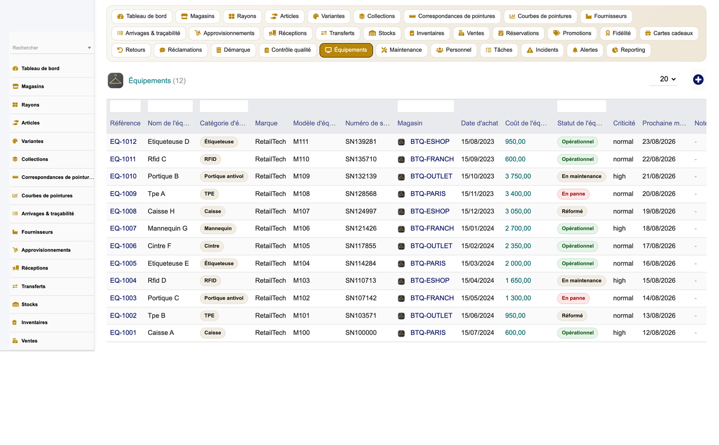Screen dimensions: 719x445
Task: Open Incidents via the warning triangle icon
Action: (530, 50)
